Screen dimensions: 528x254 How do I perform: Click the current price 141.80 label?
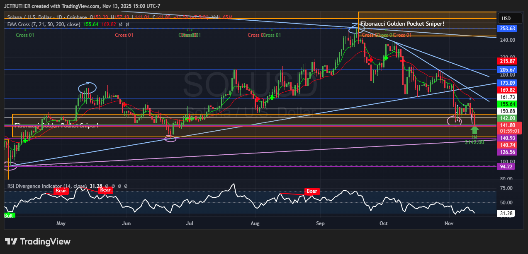[x=508, y=125]
